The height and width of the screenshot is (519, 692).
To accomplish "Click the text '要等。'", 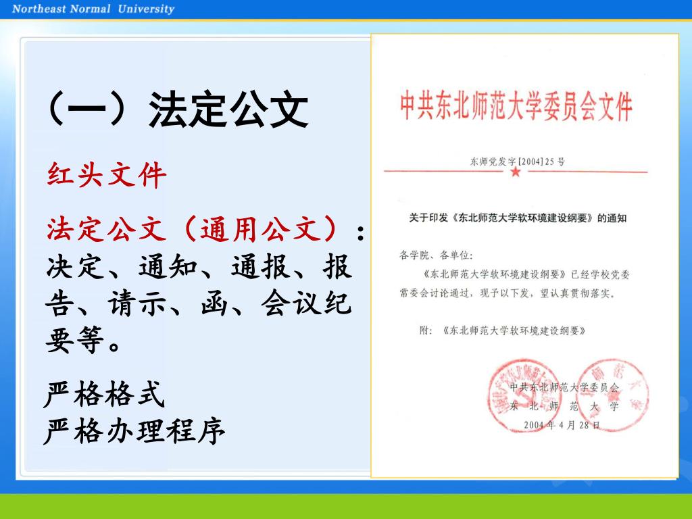I will click(83, 340).
